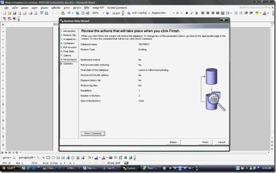276x173 pixels.
Task: Click Internet Explorer quick launch icon
Action: pyautogui.click(x=29, y=168)
